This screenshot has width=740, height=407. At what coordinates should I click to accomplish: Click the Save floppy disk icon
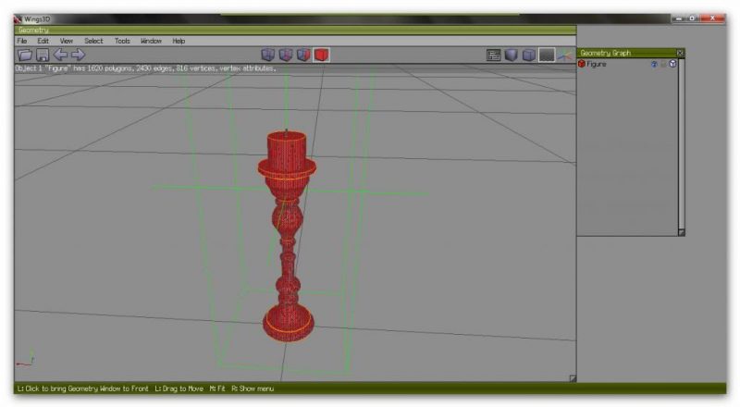42,55
